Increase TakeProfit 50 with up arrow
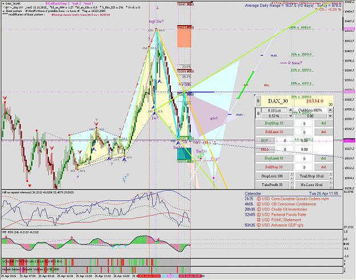This screenshot has width=356, height=280. coord(291,183)
